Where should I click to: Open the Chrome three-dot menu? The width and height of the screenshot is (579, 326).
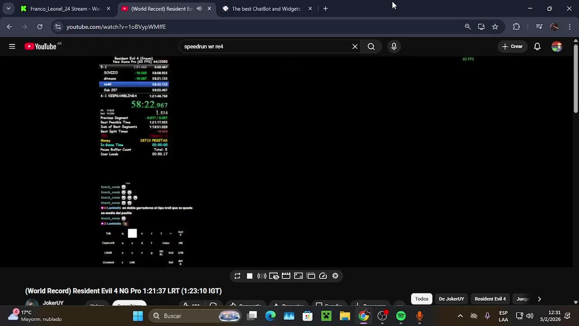570,27
